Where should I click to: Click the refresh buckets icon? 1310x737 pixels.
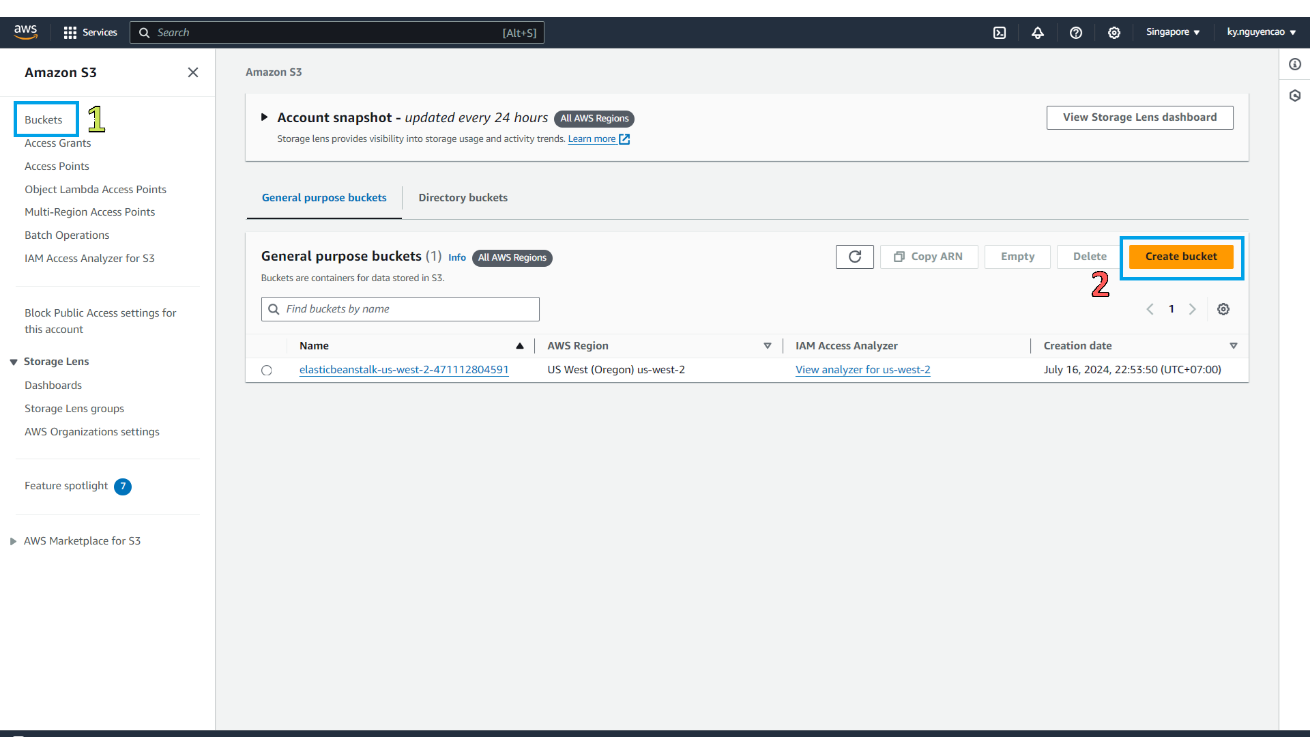coord(855,257)
